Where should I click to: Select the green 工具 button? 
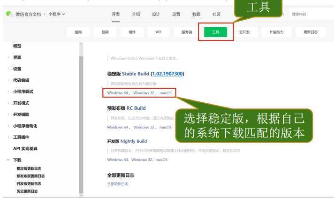coord(216,32)
